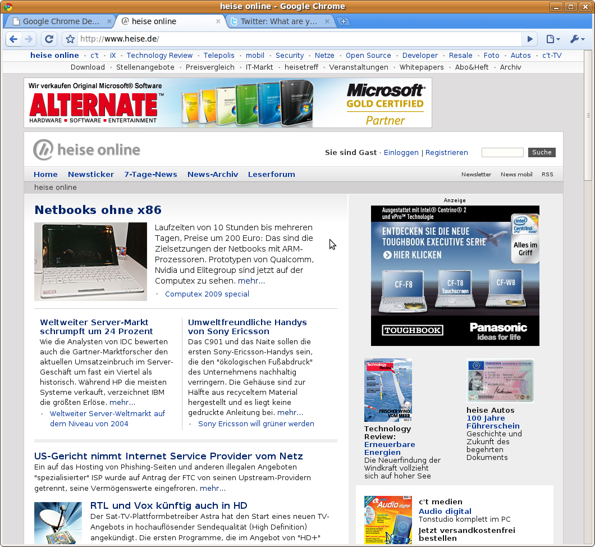The image size is (595, 547).
Task: Go back with the browser back arrow
Action: tap(13, 39)
